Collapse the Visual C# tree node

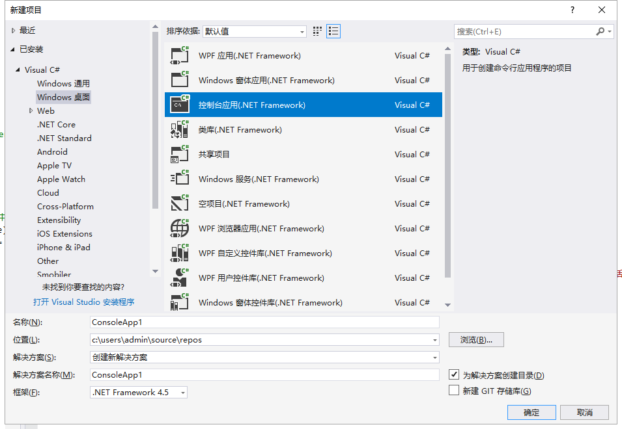18,70
